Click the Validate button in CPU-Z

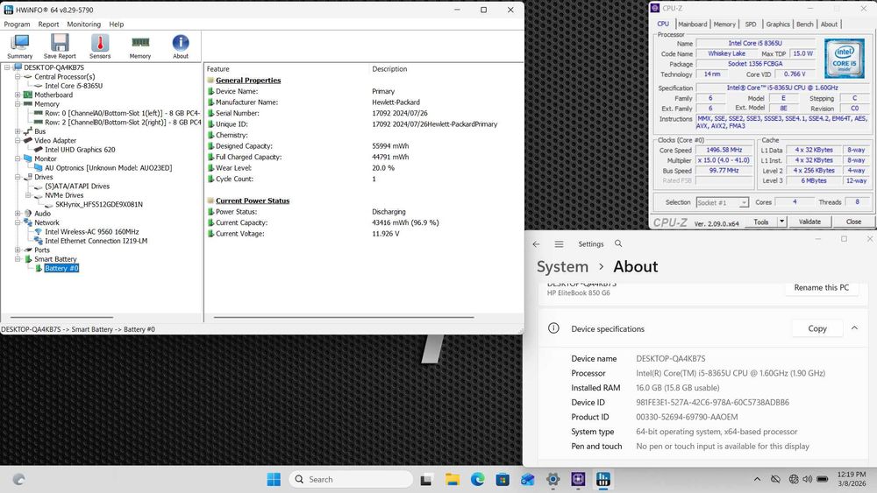coord(809,222)
